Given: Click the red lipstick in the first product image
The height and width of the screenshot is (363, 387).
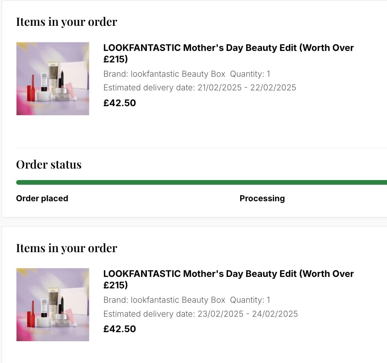Looking at the screenshot, I should [32, 86].
